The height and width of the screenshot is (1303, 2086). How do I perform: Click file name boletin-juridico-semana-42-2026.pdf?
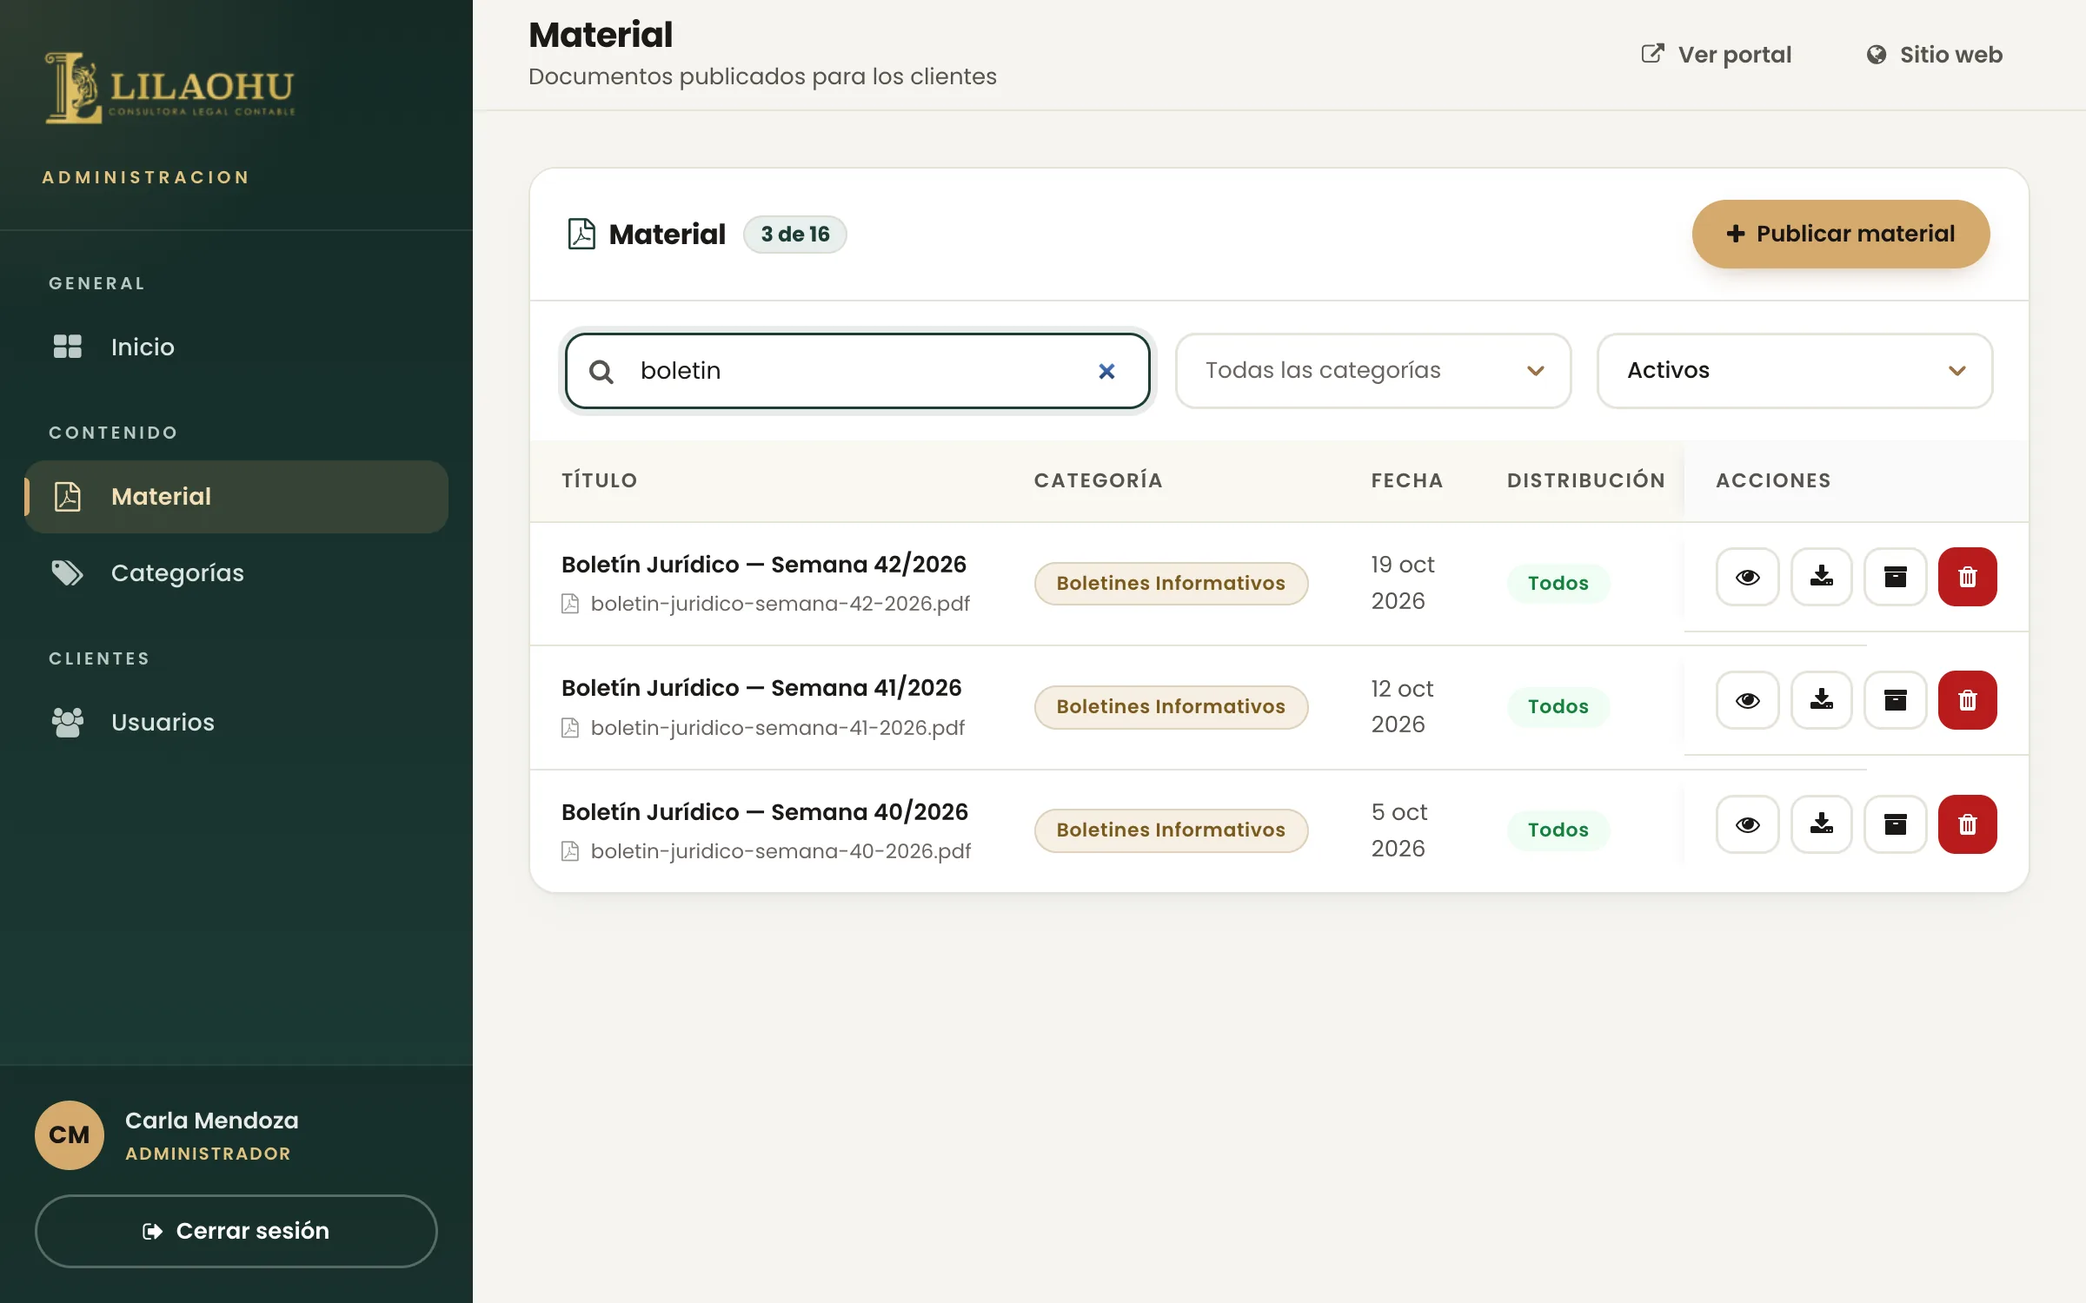point(781,604)
